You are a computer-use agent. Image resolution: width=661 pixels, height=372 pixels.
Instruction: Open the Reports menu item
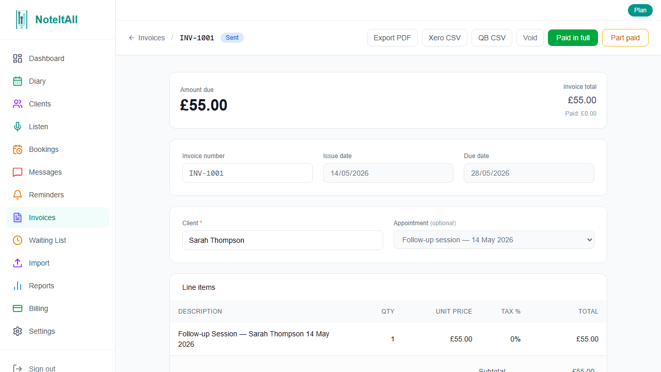(x=57, y=286)
